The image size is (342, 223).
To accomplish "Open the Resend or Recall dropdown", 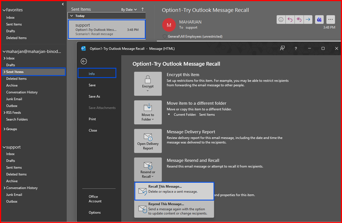I will [x=148, y=170].
